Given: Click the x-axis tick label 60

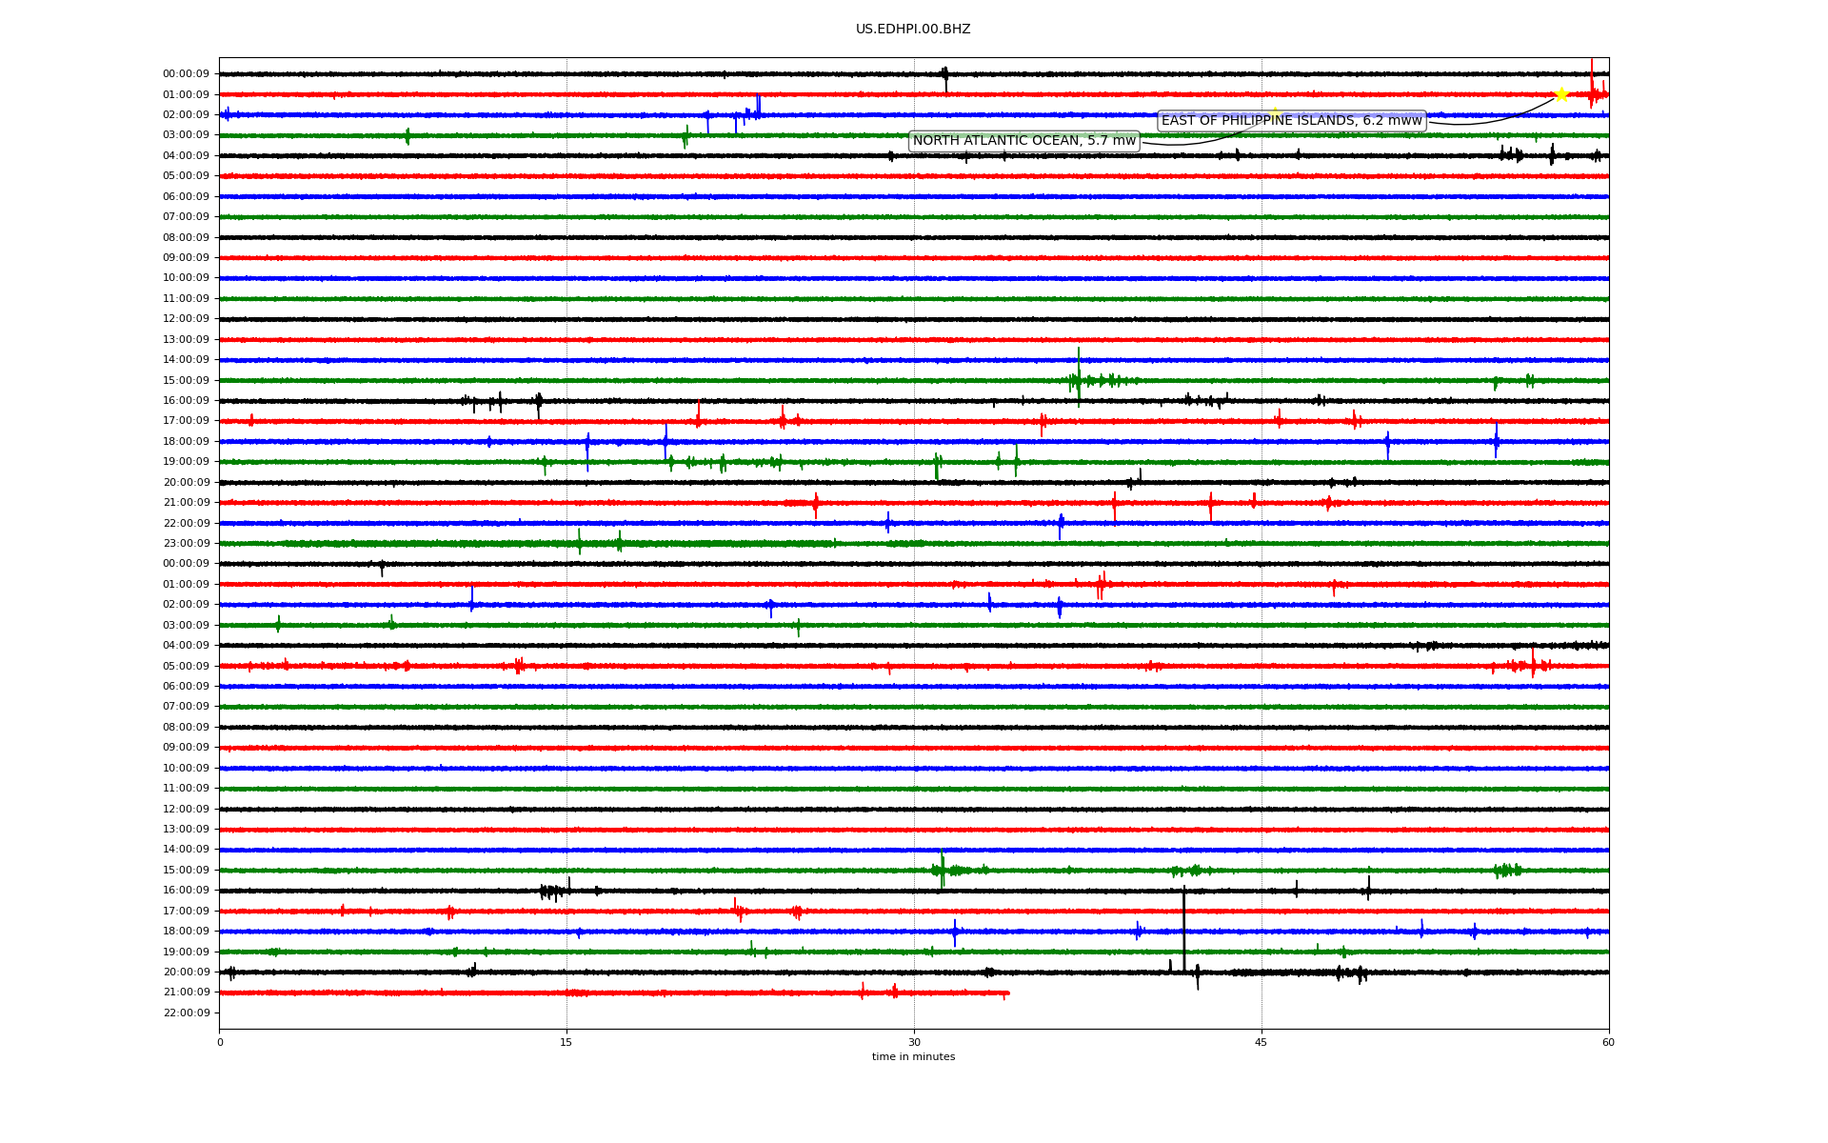Looking at the screenshot, I should 1608,1042.
